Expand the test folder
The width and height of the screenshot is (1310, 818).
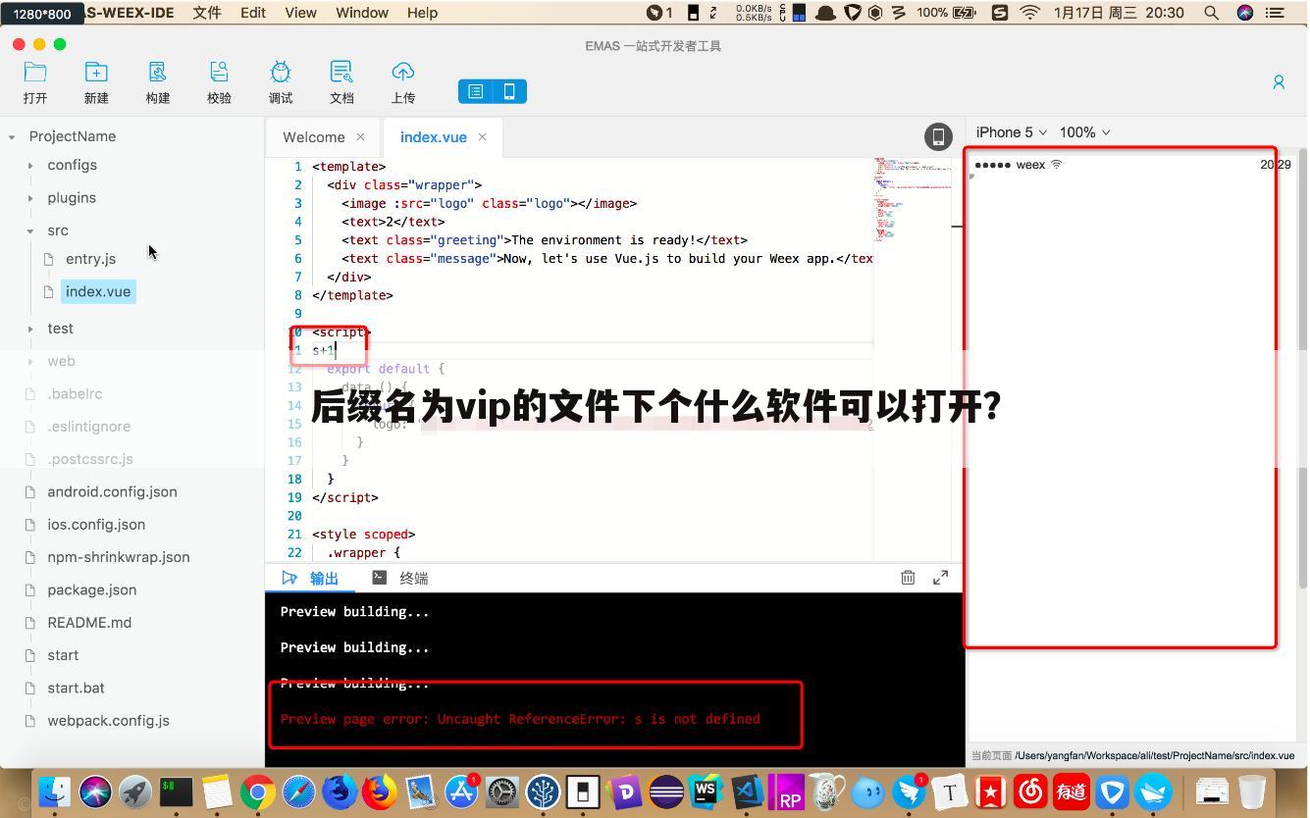pos(30,329)
